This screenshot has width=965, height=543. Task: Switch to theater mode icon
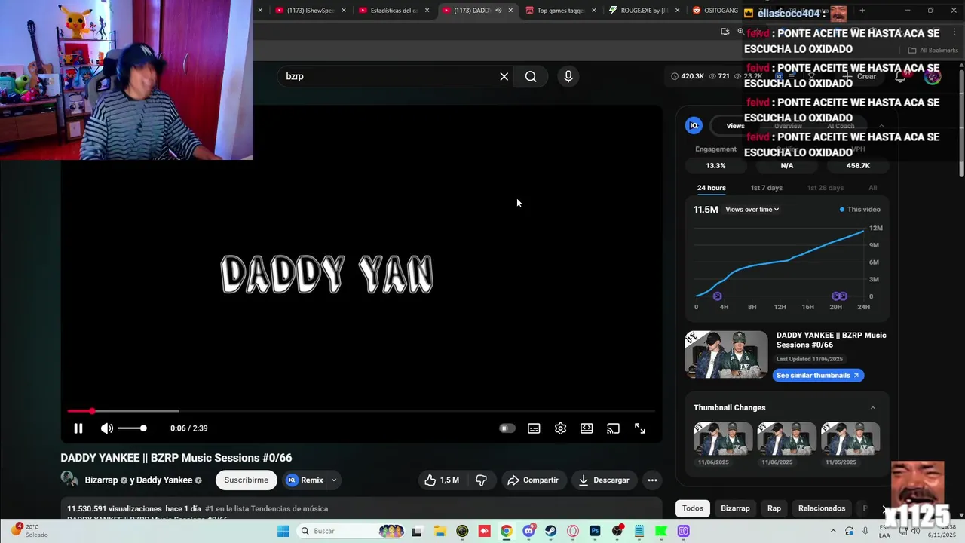(587, 428)
